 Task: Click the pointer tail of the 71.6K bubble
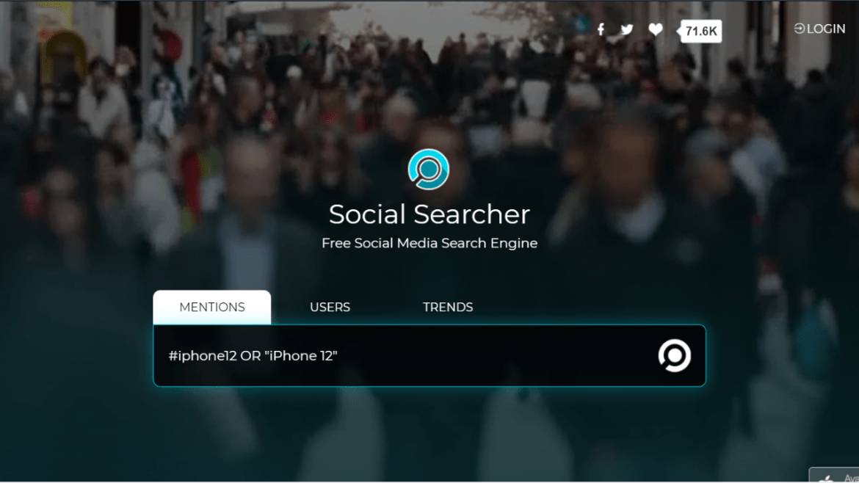point(679,32)
